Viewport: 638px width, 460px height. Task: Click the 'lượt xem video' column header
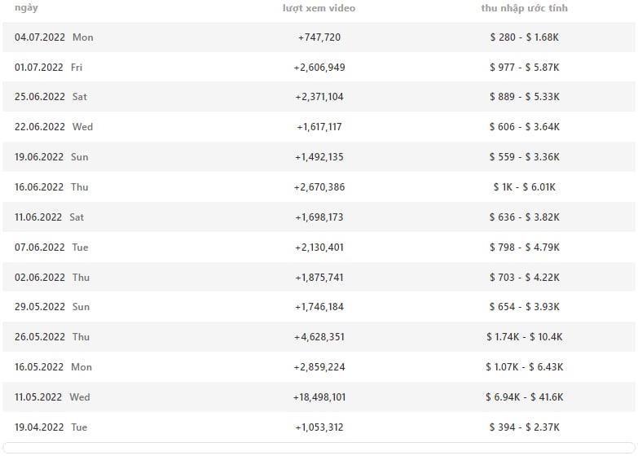[319, 7]
